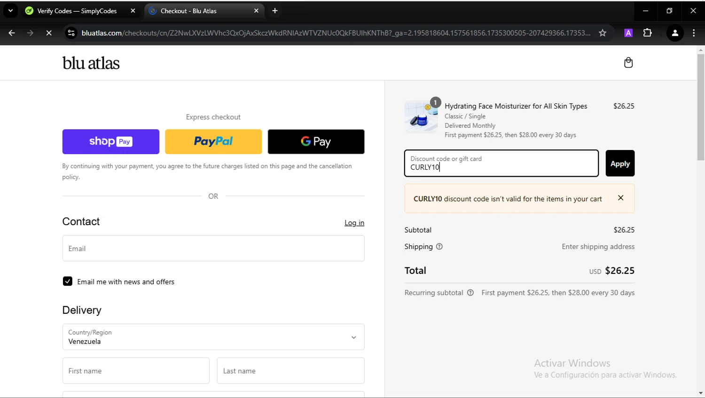
Task: Bookmark this page with the star icon
Action: [x=603, y=33]
